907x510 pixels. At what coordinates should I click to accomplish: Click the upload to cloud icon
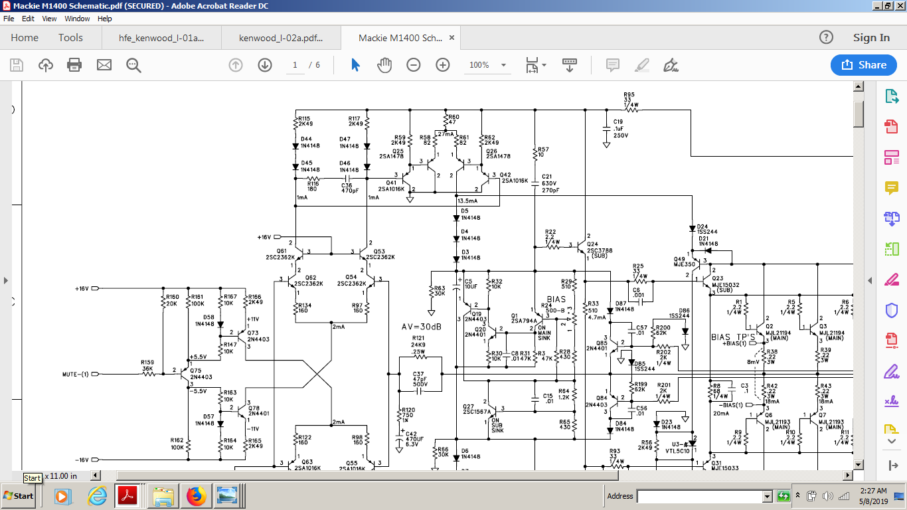click(46, 65)
